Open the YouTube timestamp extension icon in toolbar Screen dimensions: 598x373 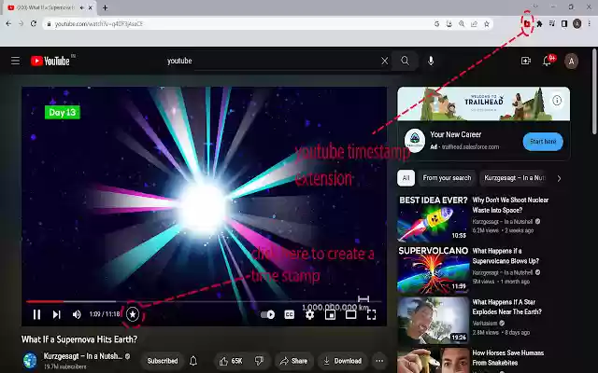coord(527,24)
